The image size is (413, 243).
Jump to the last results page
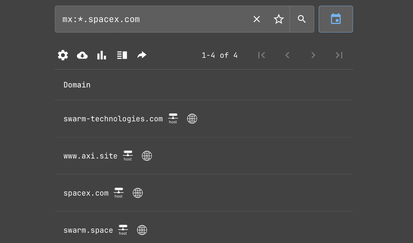point(339,55)
